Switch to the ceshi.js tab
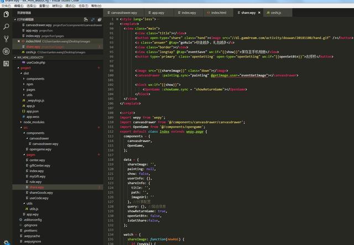354x245 pixels. point(276,12)
